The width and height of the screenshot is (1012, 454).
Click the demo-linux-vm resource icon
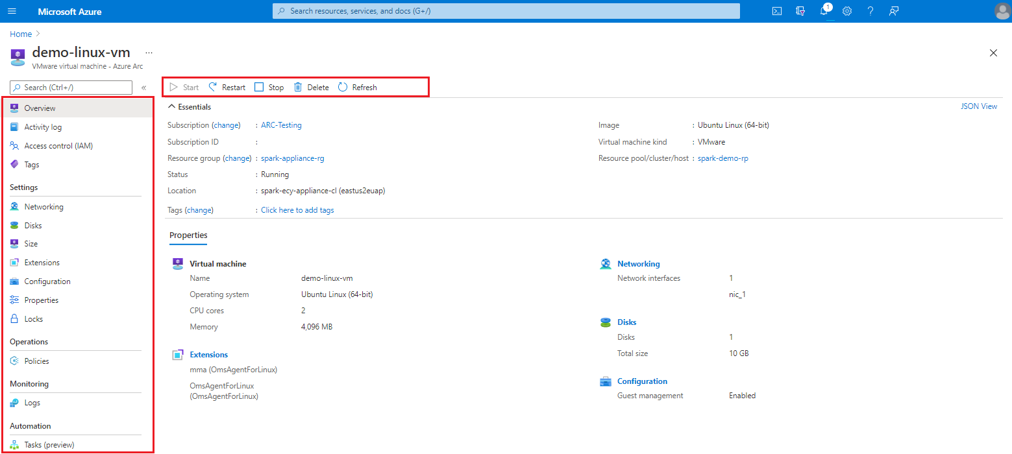[x=18, y=56]
